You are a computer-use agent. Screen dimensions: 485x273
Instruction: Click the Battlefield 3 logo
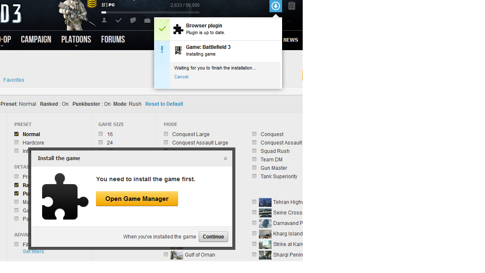click(x=11, y=14)
